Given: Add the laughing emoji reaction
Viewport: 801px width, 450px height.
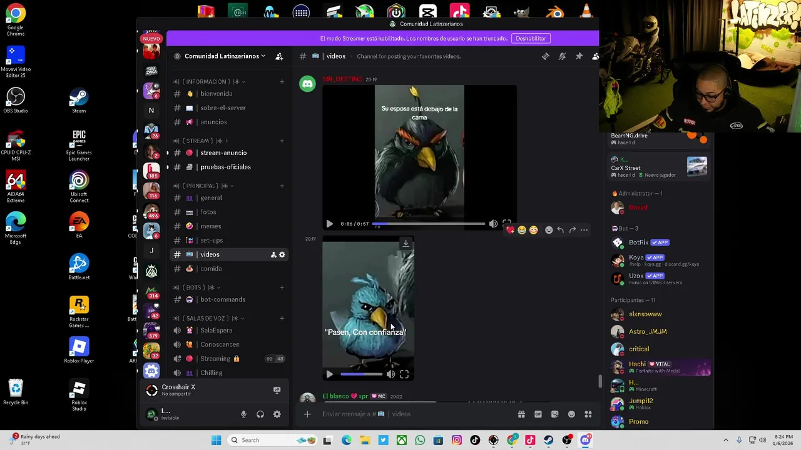Looking at the screenshot, I should click(521, 230).
